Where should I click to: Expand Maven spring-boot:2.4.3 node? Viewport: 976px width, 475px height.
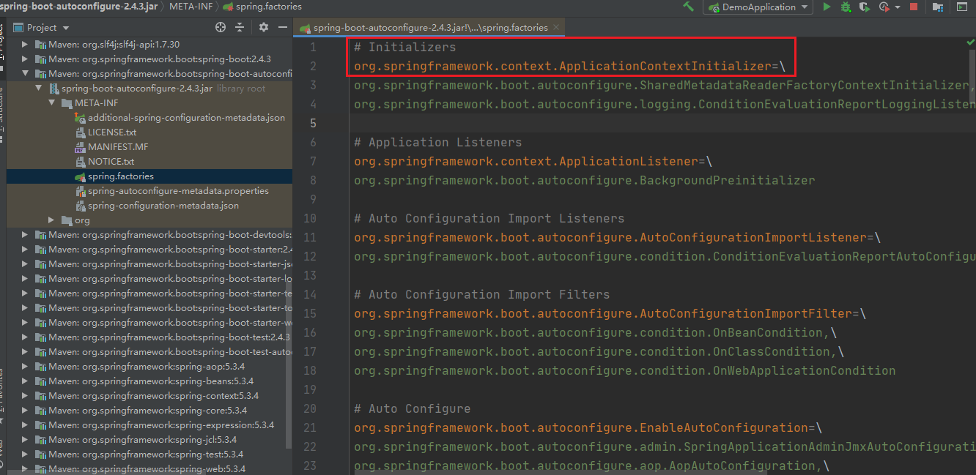(x=25, y=59)
